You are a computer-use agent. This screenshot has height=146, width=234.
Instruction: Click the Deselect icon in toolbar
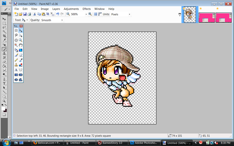(52, 14)
